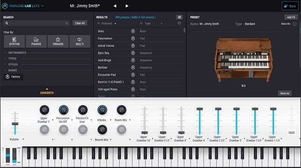Viewport: 301px width, 168px height.
Task: Filter by Organs
Action: (58, 41)
